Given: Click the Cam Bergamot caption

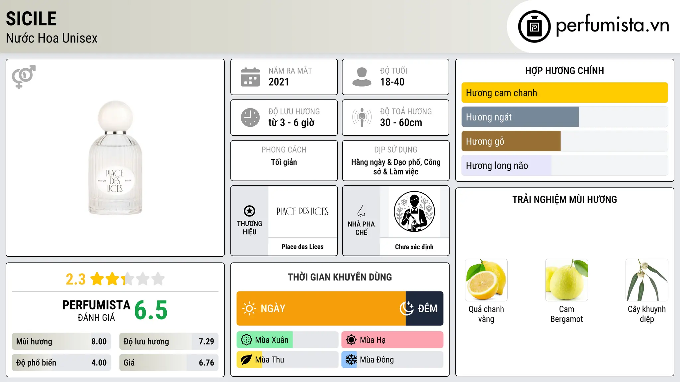Looking at the screenshot, I should point(566,314).
